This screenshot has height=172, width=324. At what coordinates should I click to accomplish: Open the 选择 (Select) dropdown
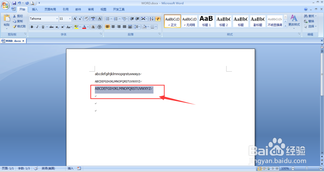click(x=310, y=26)
